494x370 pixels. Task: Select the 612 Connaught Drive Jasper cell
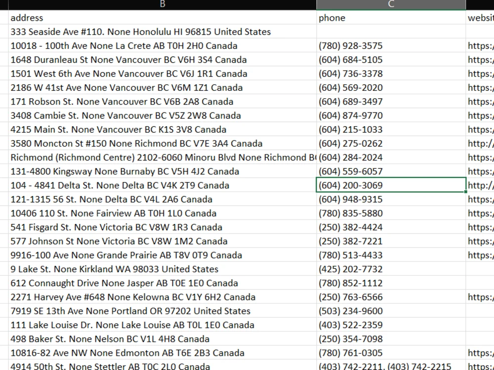tap(162, 283)
